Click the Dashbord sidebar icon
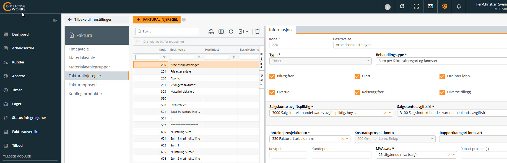Image resolution: width=507 pixels, height=163 pixels. pos(6,34)
